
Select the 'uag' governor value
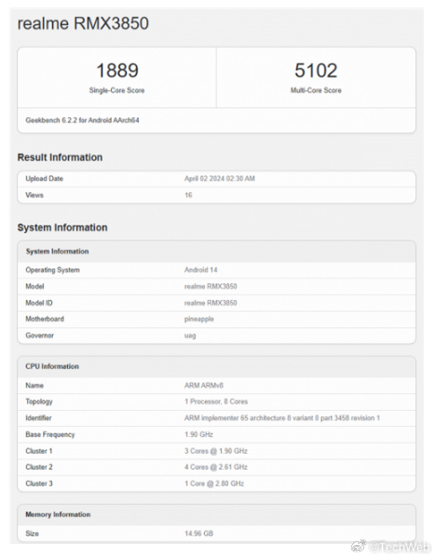(x=190, y=335)
